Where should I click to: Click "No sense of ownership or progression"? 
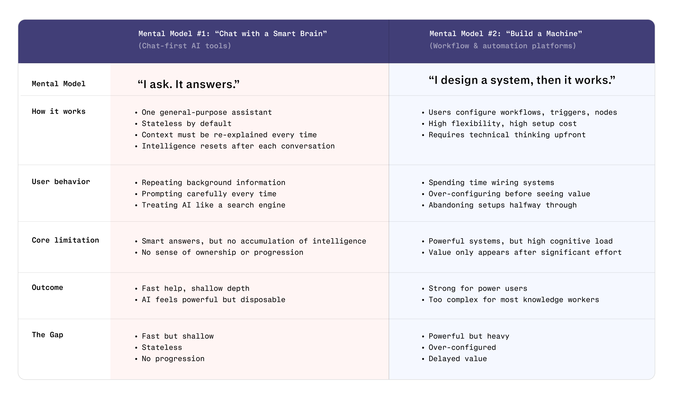click(222, 253)
